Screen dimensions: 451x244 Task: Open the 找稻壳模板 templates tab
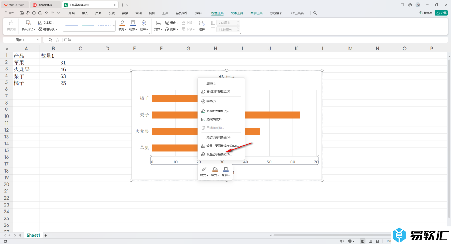[x=45, y=5]
